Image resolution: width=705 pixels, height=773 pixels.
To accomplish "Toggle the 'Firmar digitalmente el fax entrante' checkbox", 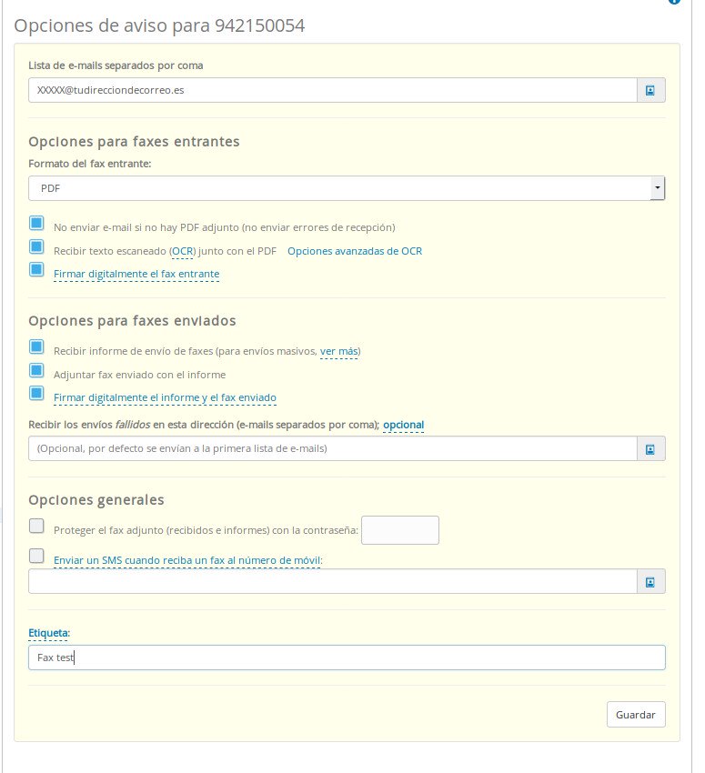I will pos(36,269).
